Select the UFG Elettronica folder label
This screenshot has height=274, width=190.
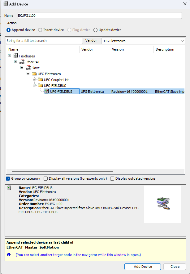pos(49,74)
